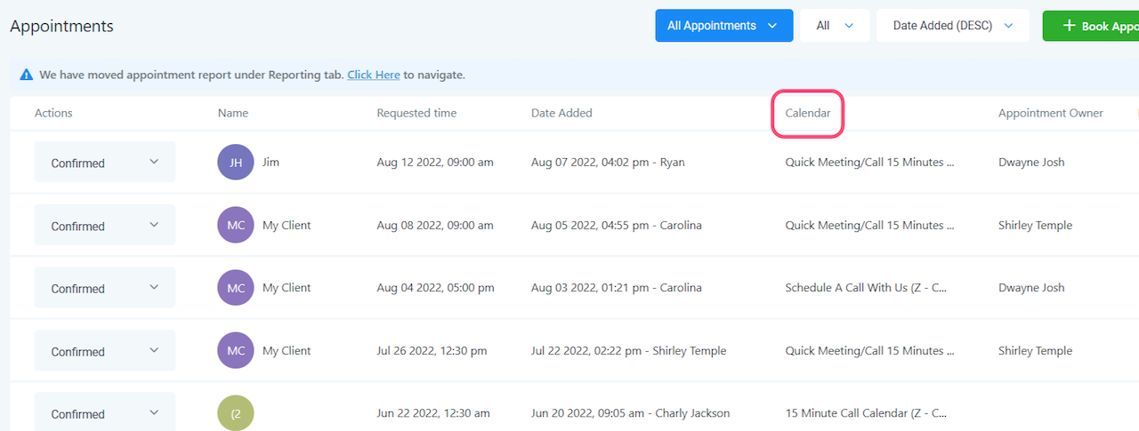The height and width of the screenshot is (431, 1139).
Task: Click the warning icon in notice banner
Action: (27, 76)
